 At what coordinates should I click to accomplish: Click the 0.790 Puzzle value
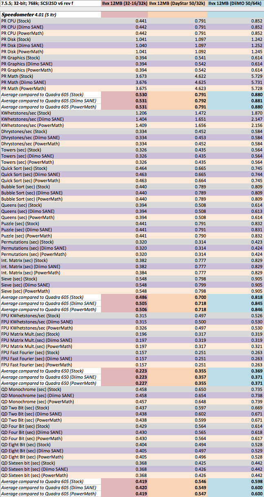point(200,236)
